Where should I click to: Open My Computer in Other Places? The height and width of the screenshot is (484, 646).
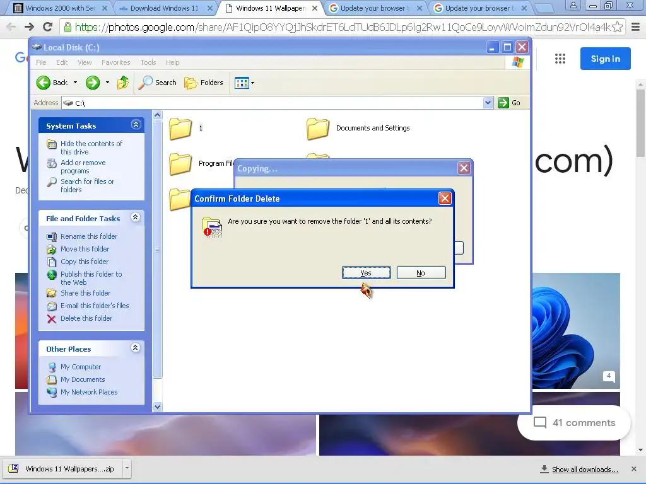click(81, 367)
